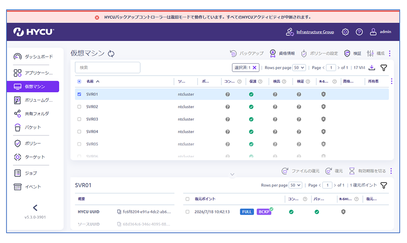The height and width of the screenshot is (243, 407).
Task: Click the 構成 toolbar action
Action: [x=376, y=53]
